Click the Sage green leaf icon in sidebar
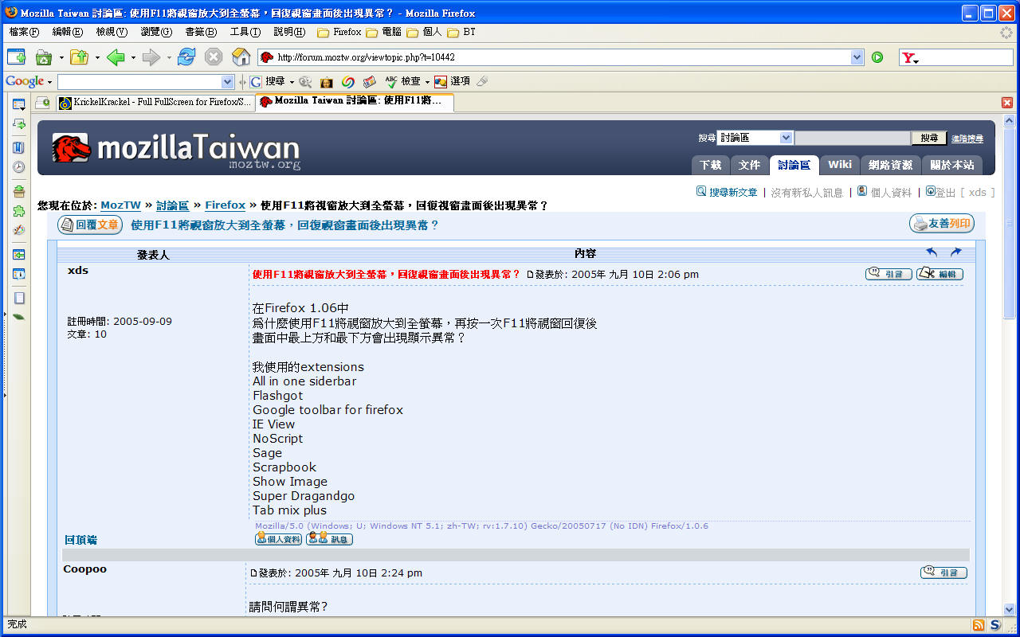The image size is (1020, 637). tap(18, 317)
